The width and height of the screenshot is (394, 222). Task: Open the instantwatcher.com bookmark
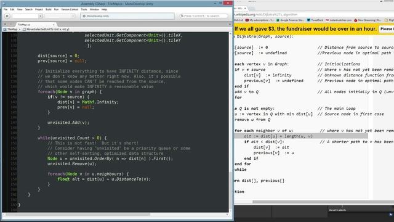click(x=339, y=20)
